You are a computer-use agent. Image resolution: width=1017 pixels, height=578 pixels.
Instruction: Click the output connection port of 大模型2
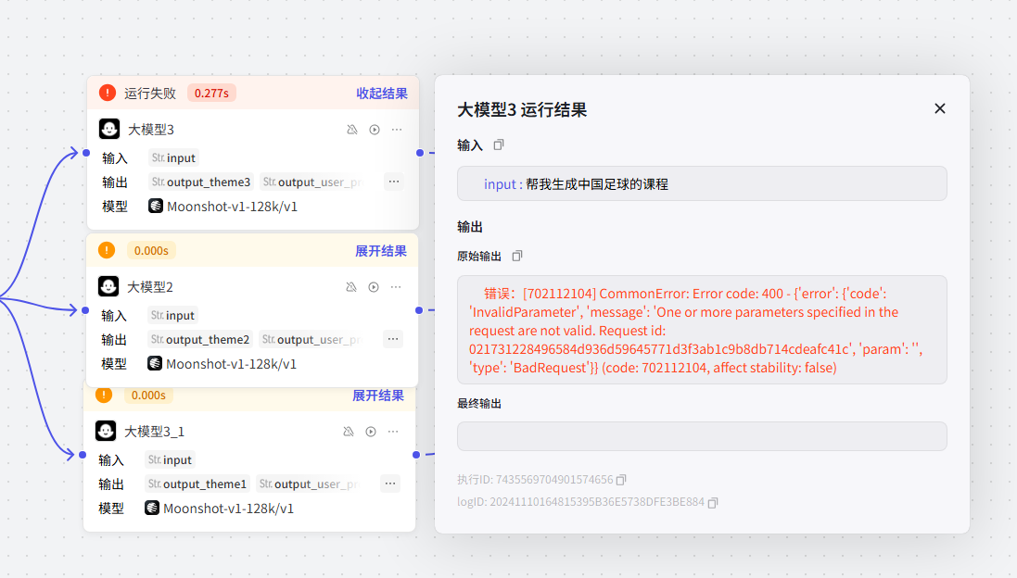419,310
